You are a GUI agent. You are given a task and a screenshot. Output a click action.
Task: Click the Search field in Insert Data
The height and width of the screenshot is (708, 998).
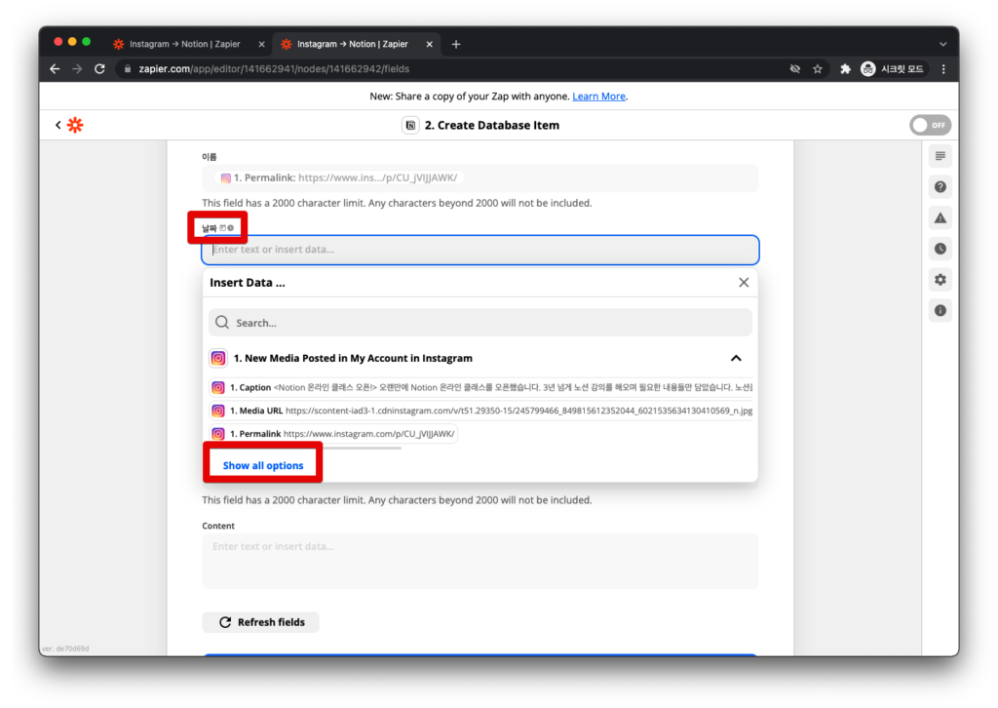[x=480, y=323]
